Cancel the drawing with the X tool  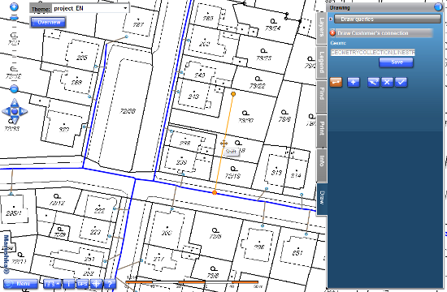point(387,82)
